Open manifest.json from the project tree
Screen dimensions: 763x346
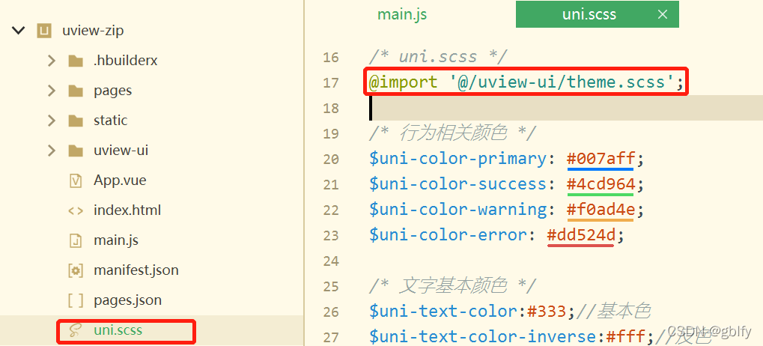tap(136, 270)
